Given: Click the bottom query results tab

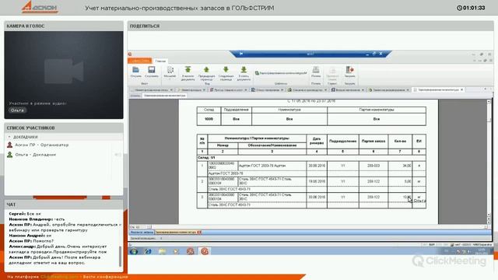Looking at the screenshot, I should (142, 233).
